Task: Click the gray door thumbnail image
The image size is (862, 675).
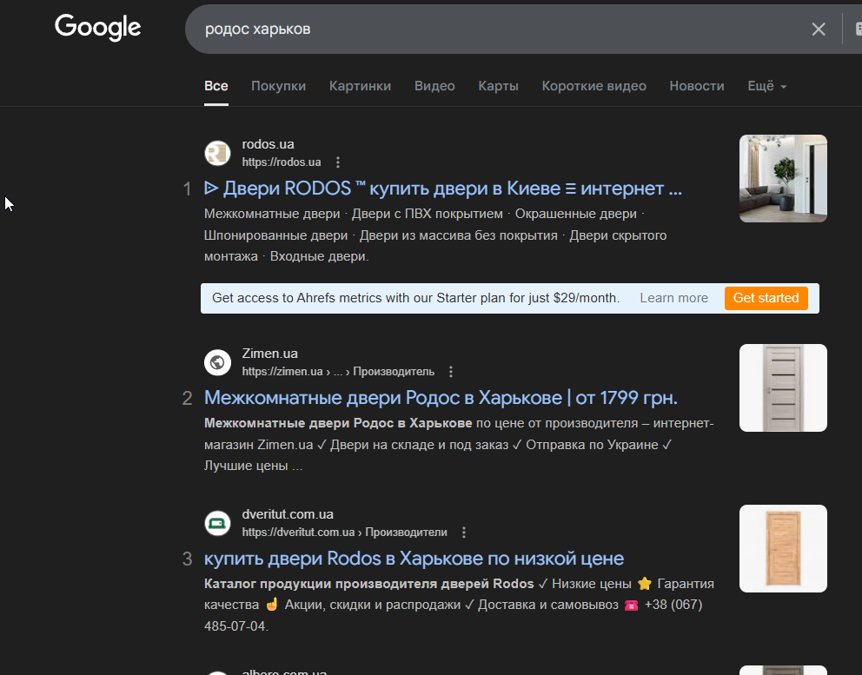Action: (x=783, y=387)
